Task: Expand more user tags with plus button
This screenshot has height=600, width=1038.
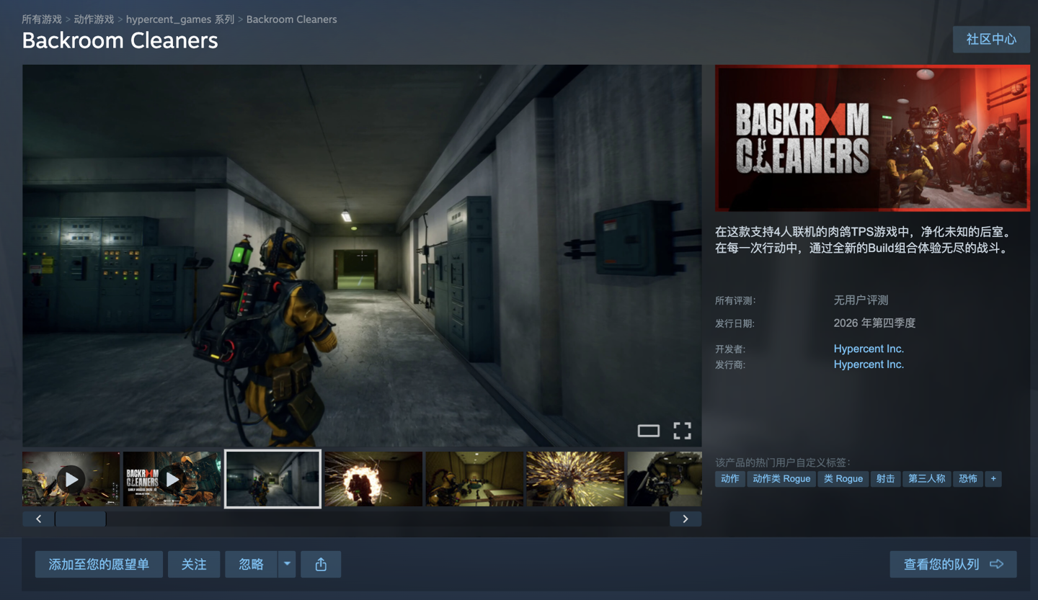Action: pyautogui.click(x=993, y=479)
